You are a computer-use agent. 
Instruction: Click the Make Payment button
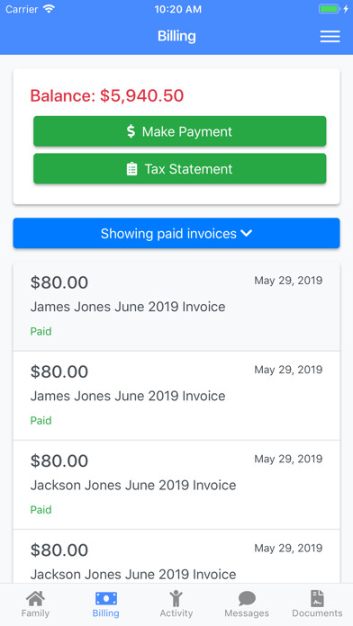tap(179, 131)
